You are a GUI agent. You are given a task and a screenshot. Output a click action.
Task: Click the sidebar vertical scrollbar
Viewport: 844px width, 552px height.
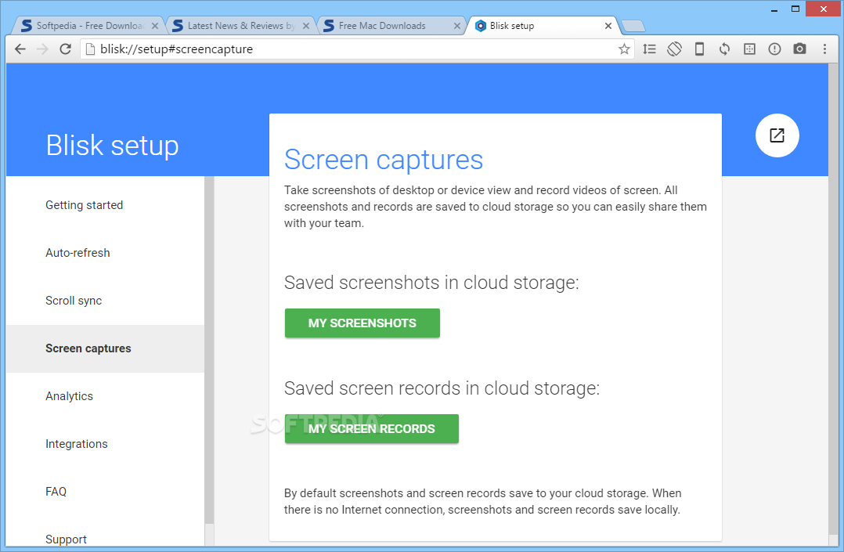pos(209,350)
